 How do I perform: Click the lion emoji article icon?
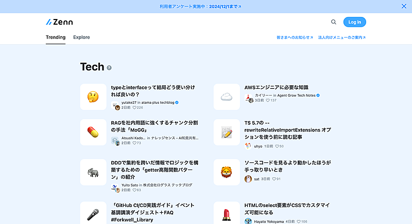pos(227,172)
